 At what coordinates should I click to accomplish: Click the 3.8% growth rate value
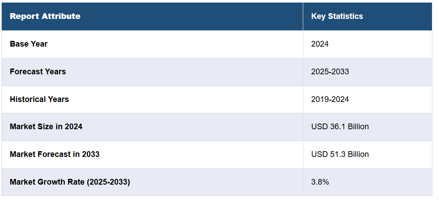pos(320,182)
